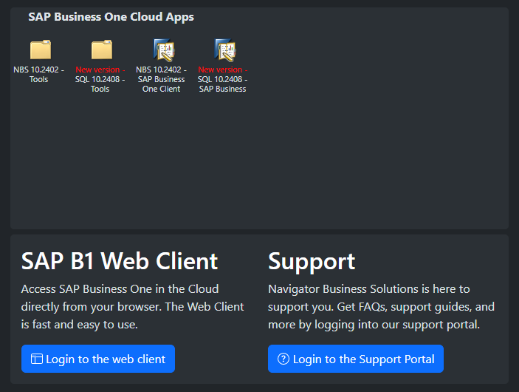Viewport: 519px width, 392px height.
Task: Launch SQL 10.2408 SAP Business app icon
Action: (225, 50)
